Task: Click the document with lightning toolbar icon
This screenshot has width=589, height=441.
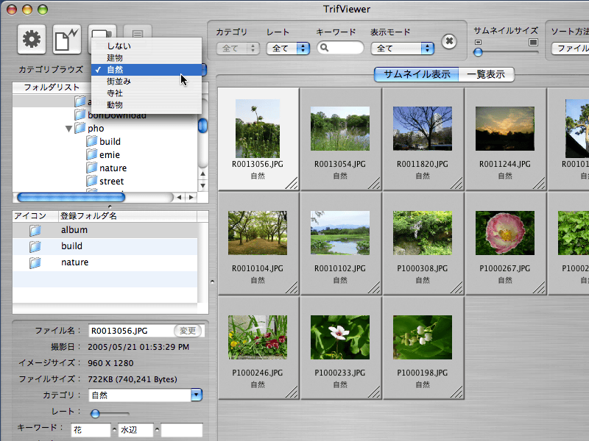Action: 67,40
